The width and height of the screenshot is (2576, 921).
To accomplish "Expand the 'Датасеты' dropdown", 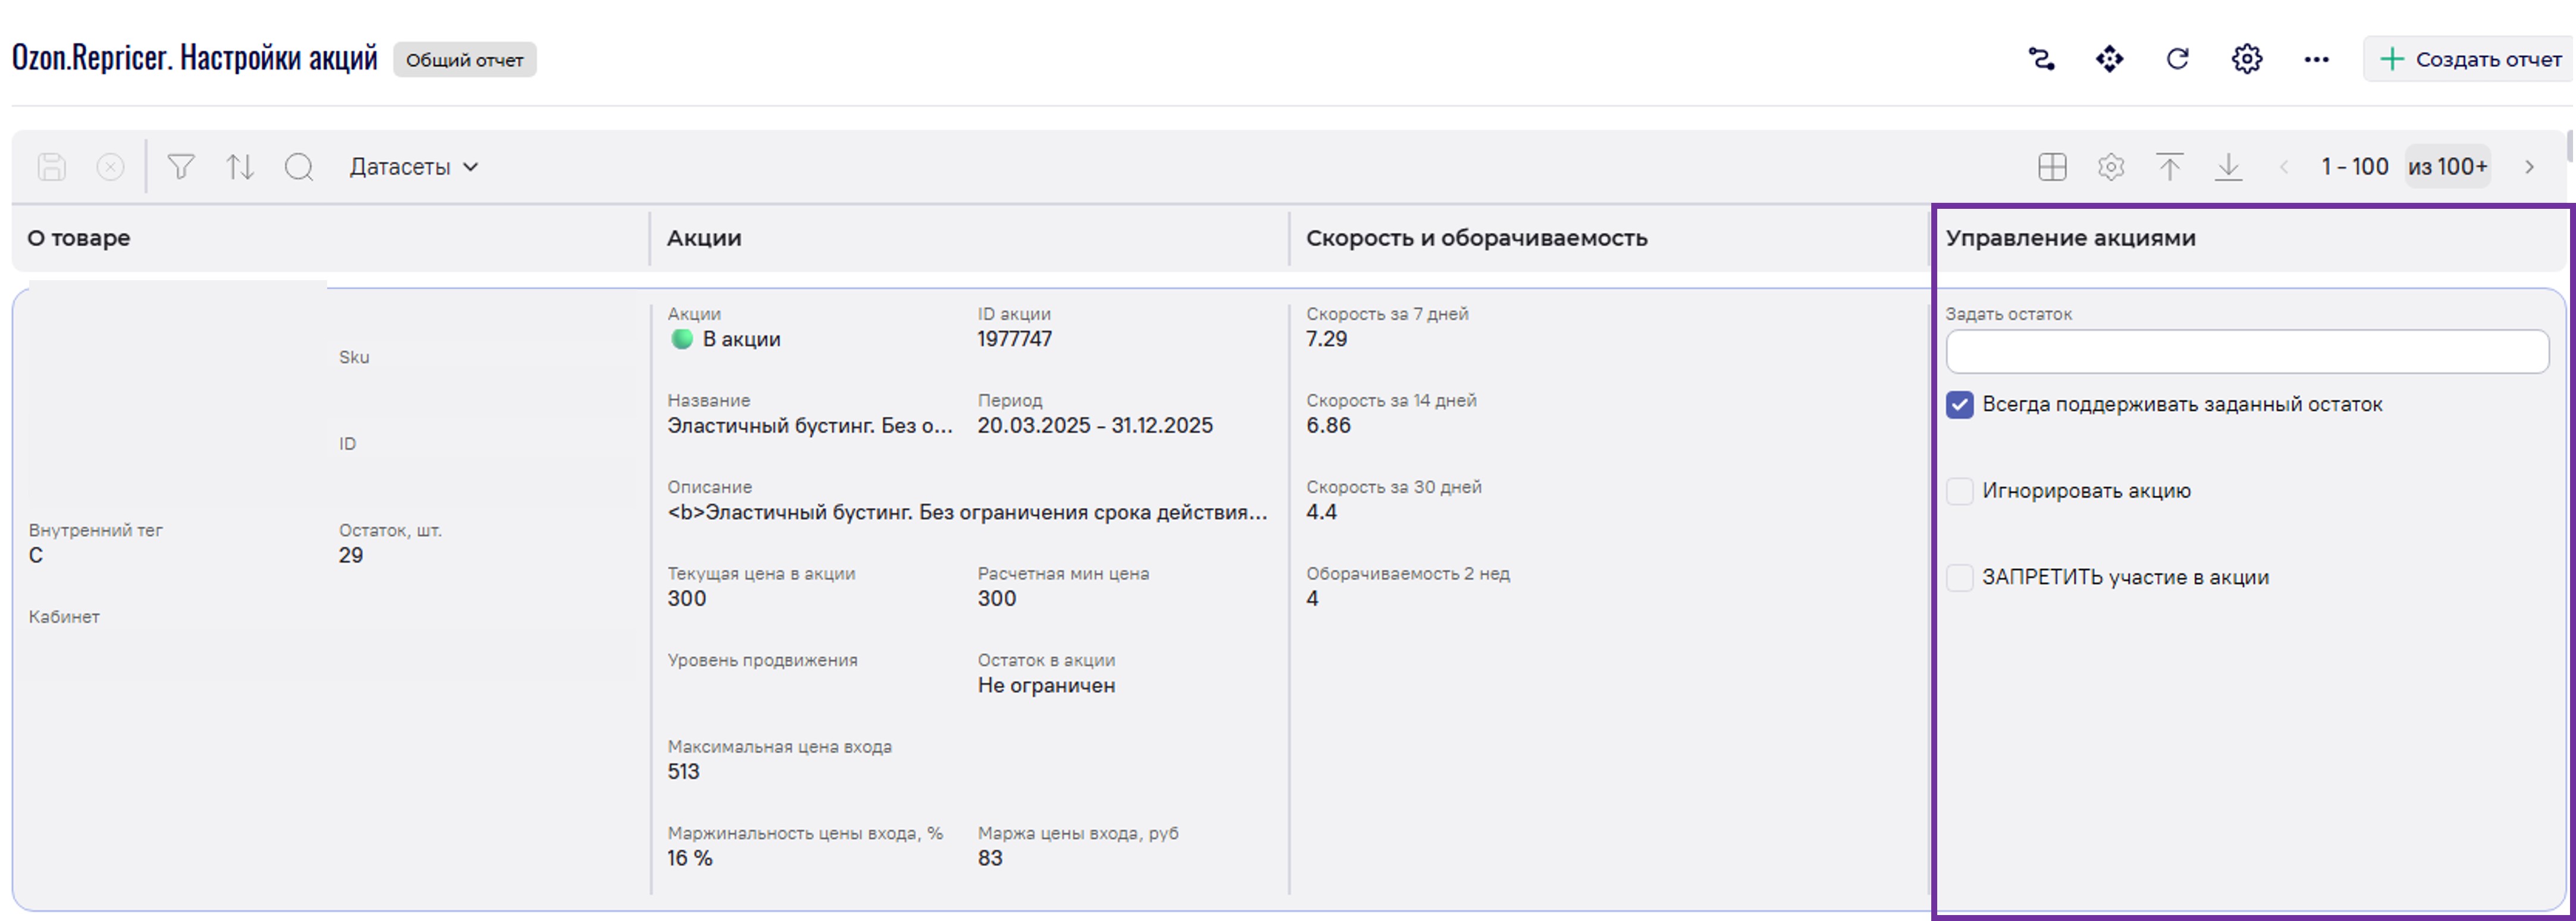I will [x=414, y=167].
